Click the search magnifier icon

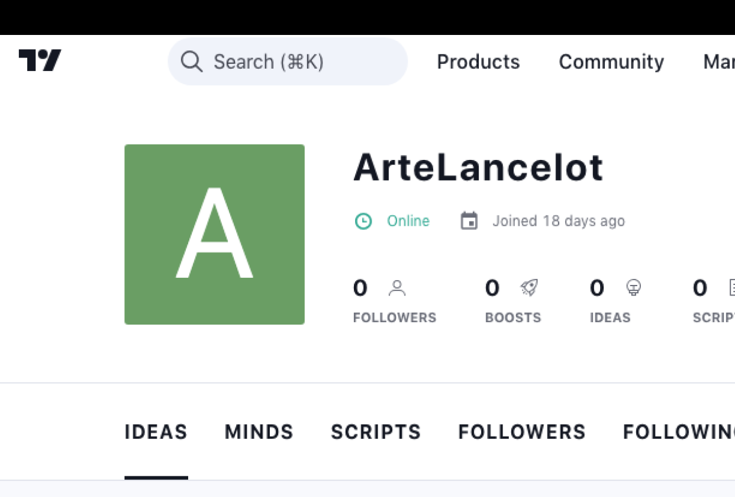(x=192, y=62)
